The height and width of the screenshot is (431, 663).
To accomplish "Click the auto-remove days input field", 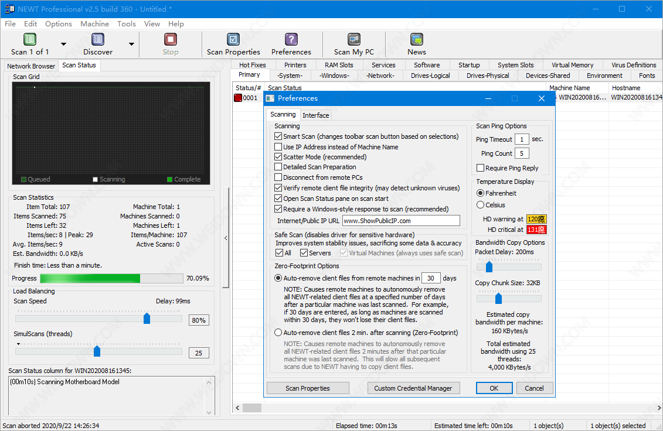I will (431, 278).
